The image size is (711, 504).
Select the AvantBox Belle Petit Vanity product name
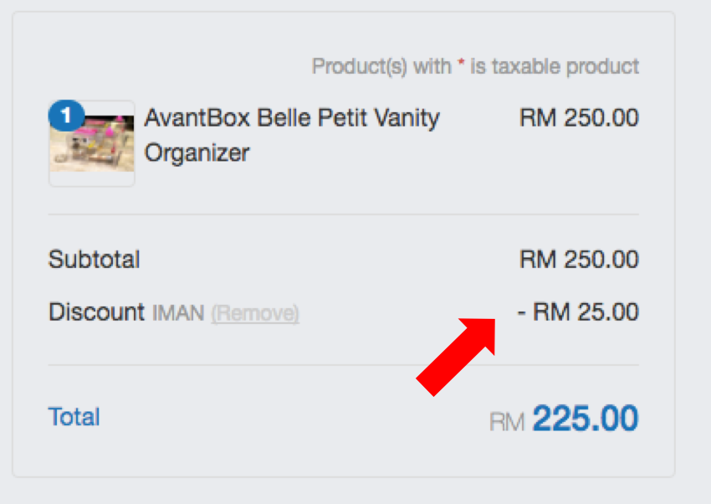[291, 117]
